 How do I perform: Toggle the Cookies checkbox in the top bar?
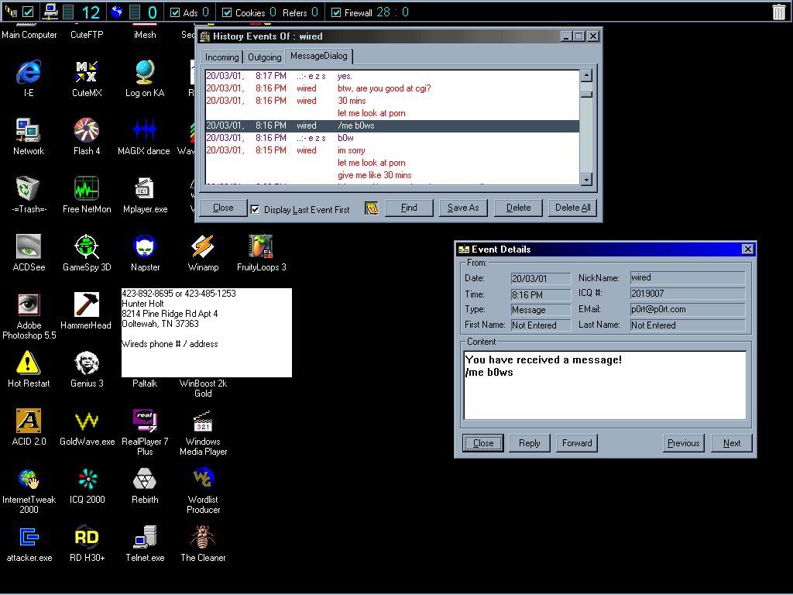[226, 12]
